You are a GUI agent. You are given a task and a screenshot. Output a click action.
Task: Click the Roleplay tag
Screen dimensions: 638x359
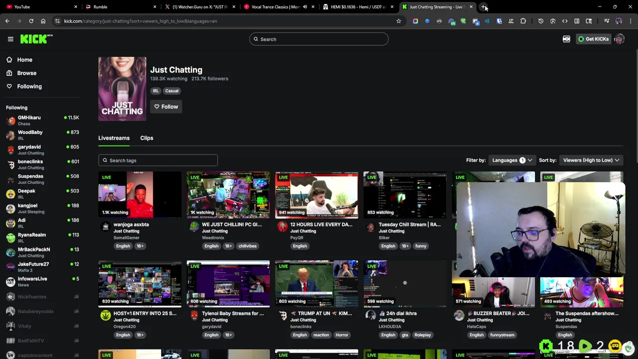423,335
